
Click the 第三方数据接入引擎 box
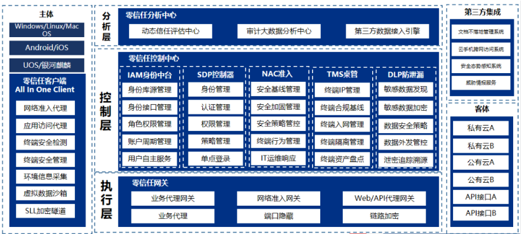tap(387, 31)
